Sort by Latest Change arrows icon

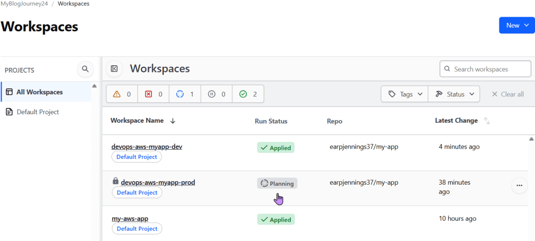(487, 121)
